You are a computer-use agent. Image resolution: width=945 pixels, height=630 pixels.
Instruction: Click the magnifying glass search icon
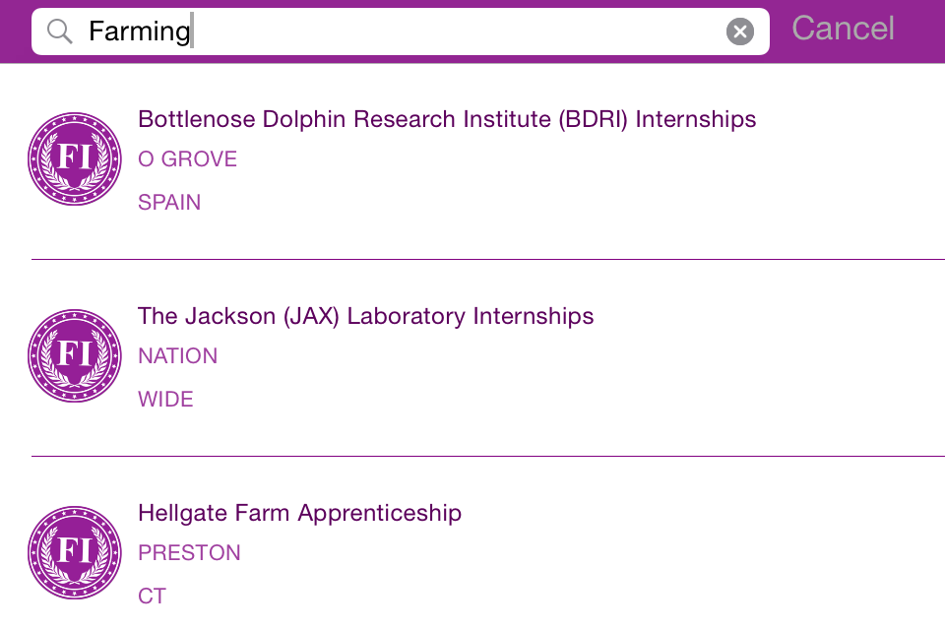coord(60,31)
